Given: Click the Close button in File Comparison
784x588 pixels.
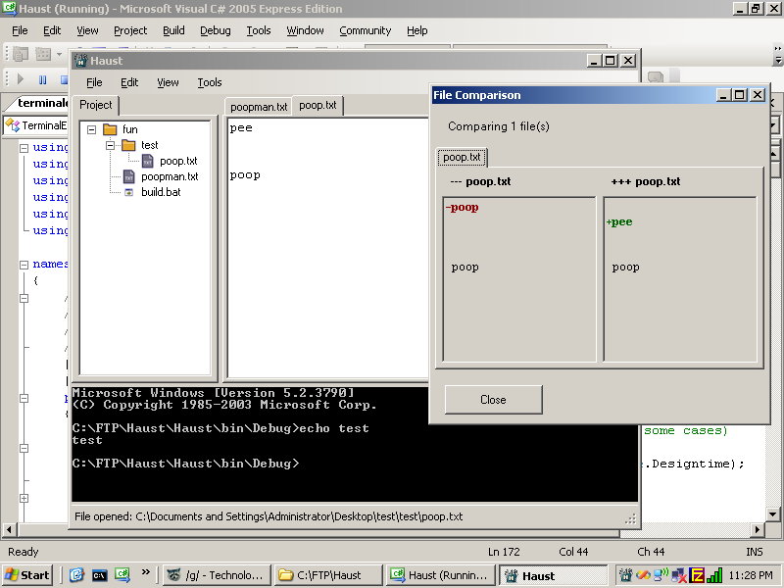Looking at the screenshot, I should 494,400.
